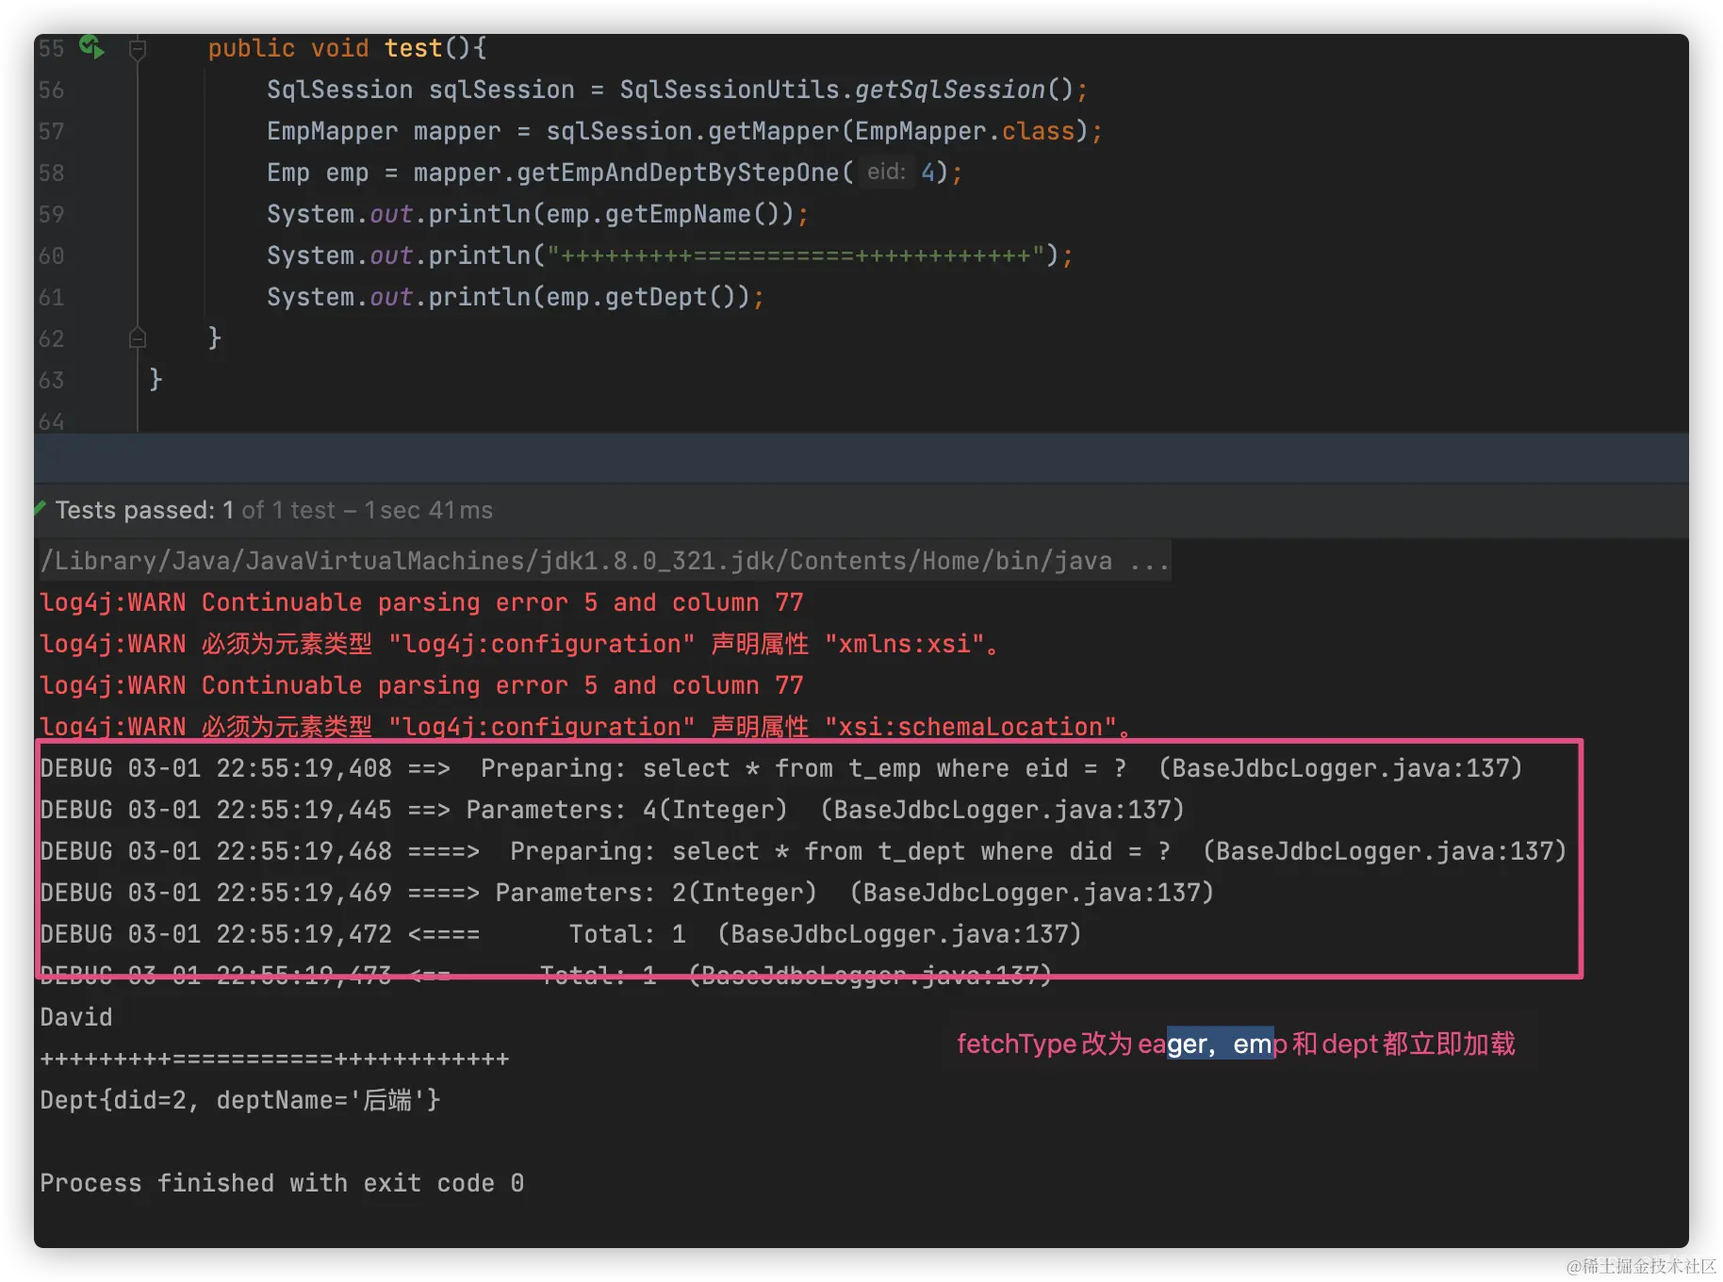The width and height of the screenshot is (1723, 1282).
Task: Click the DEBUG line selecting from t_dept
Action: (x=803, y=851)
